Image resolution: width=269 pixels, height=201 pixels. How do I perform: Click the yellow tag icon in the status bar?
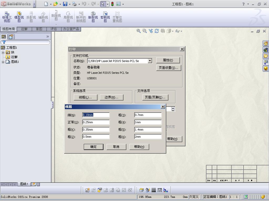pos(263,197)
